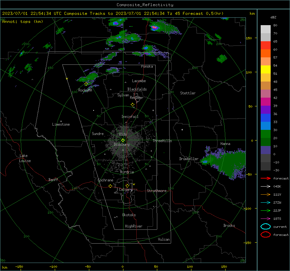Click the Vulcan town label
The image size is (290, 271).
click(x=164, y=239)
